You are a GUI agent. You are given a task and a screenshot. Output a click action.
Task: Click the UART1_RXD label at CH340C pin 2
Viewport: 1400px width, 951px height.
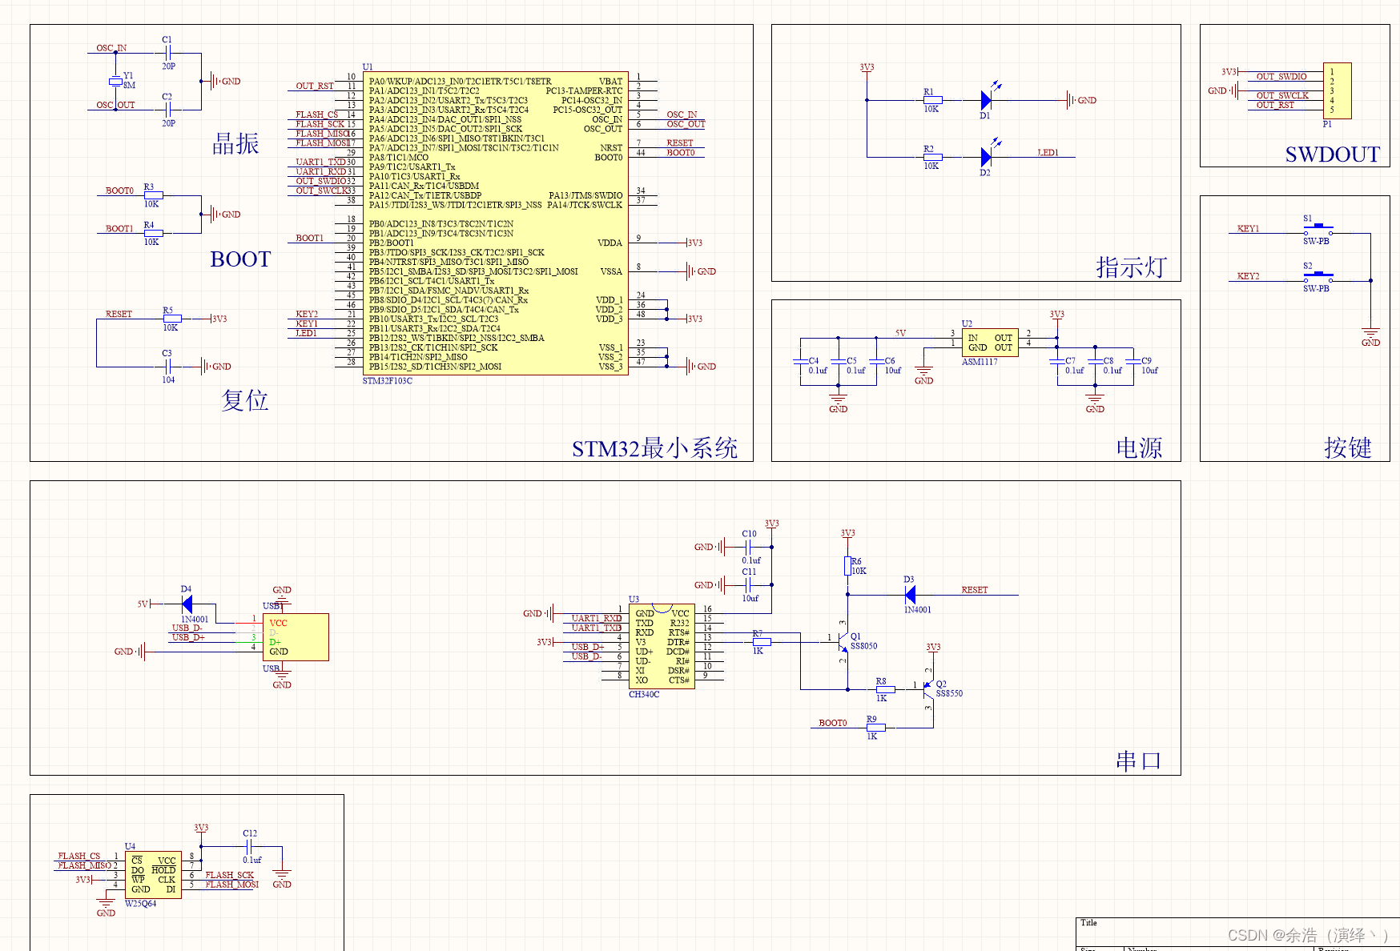pos(597,618)
